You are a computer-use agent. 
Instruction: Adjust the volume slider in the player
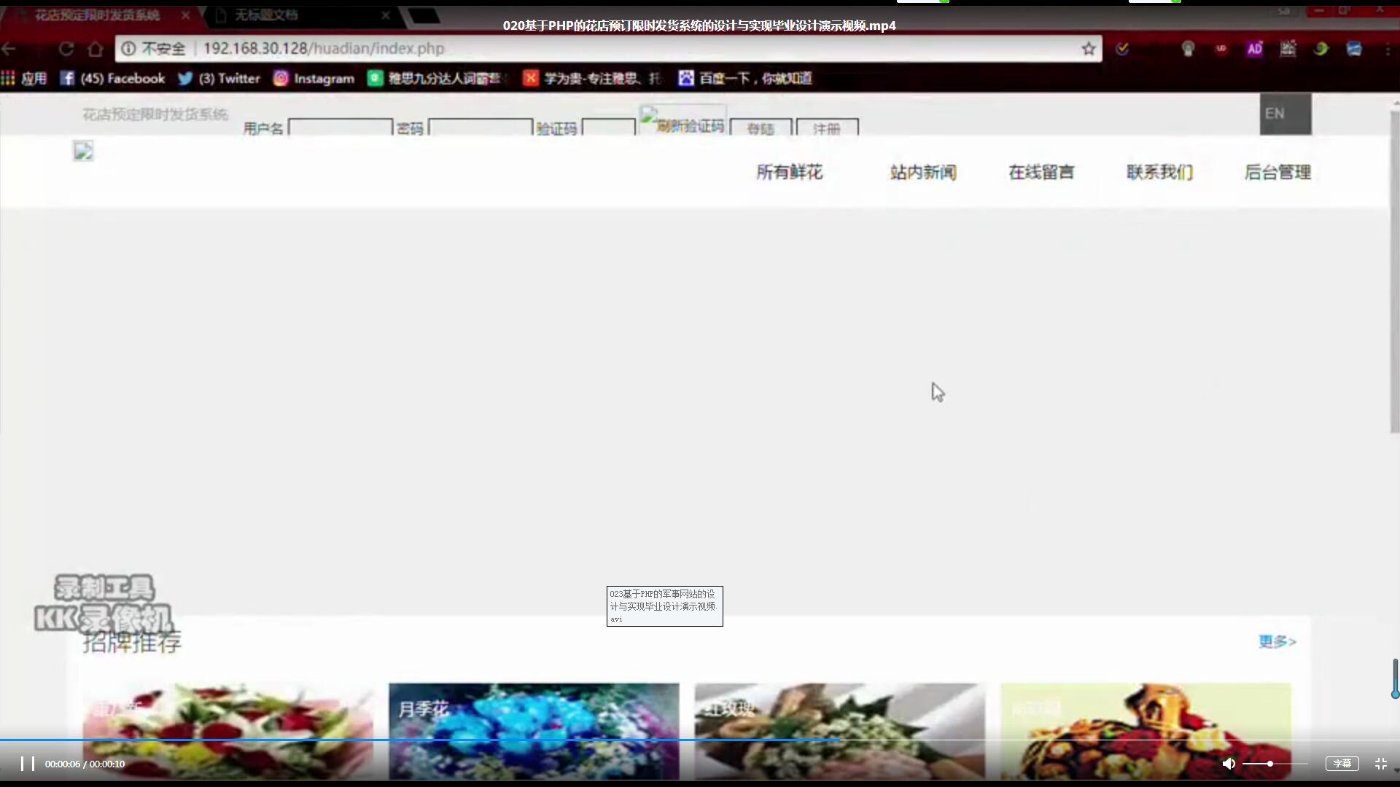pos(1275,764)
